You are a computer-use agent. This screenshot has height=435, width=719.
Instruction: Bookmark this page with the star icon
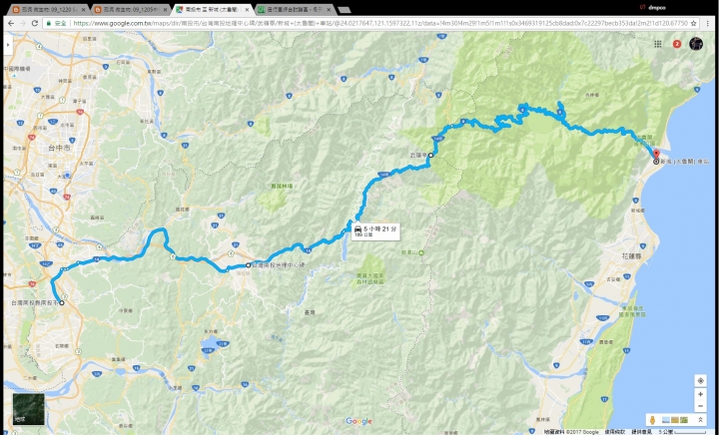point(694,23)
